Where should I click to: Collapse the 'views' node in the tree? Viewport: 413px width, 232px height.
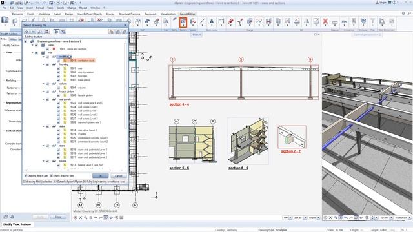click(x=32, y=45)
